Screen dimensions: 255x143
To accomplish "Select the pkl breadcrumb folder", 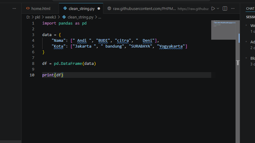I will click(x=37, y=17).
